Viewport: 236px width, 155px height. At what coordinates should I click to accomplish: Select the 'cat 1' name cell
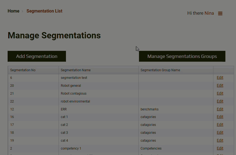coord(99,117)
